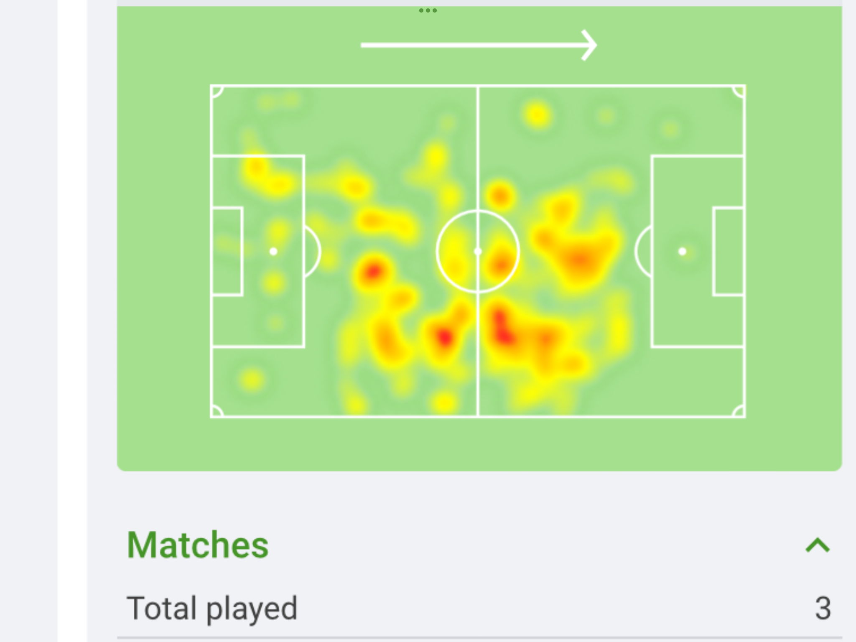Click the bottom-left corner arc of pitch
Image resolution: width=856 pixels, height=642 pixels.
(x=217, y=410)
